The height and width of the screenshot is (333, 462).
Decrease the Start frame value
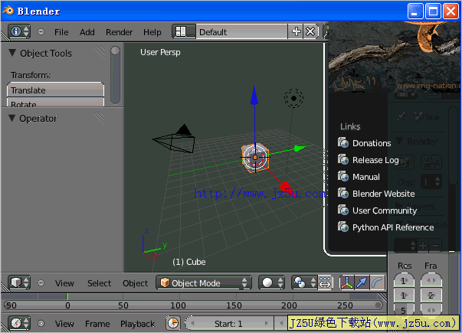click(192, 324)
